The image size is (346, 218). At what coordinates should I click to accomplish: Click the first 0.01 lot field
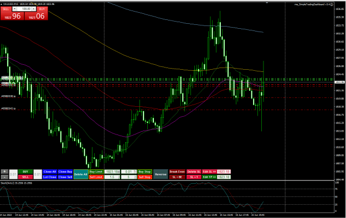(x=13, y=174)
